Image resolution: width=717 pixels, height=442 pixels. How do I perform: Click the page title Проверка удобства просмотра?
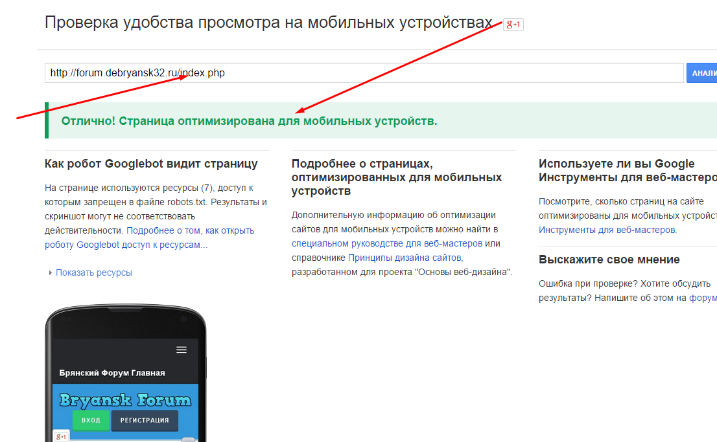(x=268, y=23)
